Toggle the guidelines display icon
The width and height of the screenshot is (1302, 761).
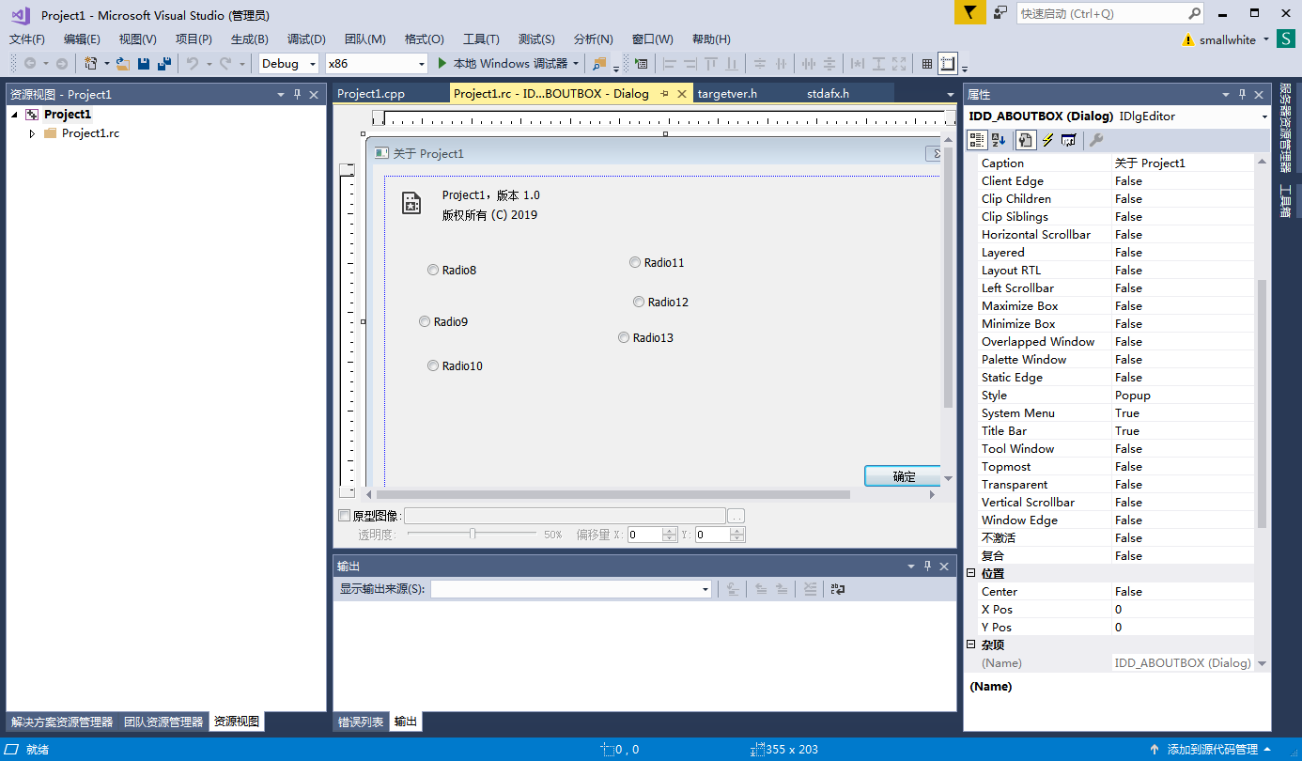pyautogui.click(x=948, y=64)
